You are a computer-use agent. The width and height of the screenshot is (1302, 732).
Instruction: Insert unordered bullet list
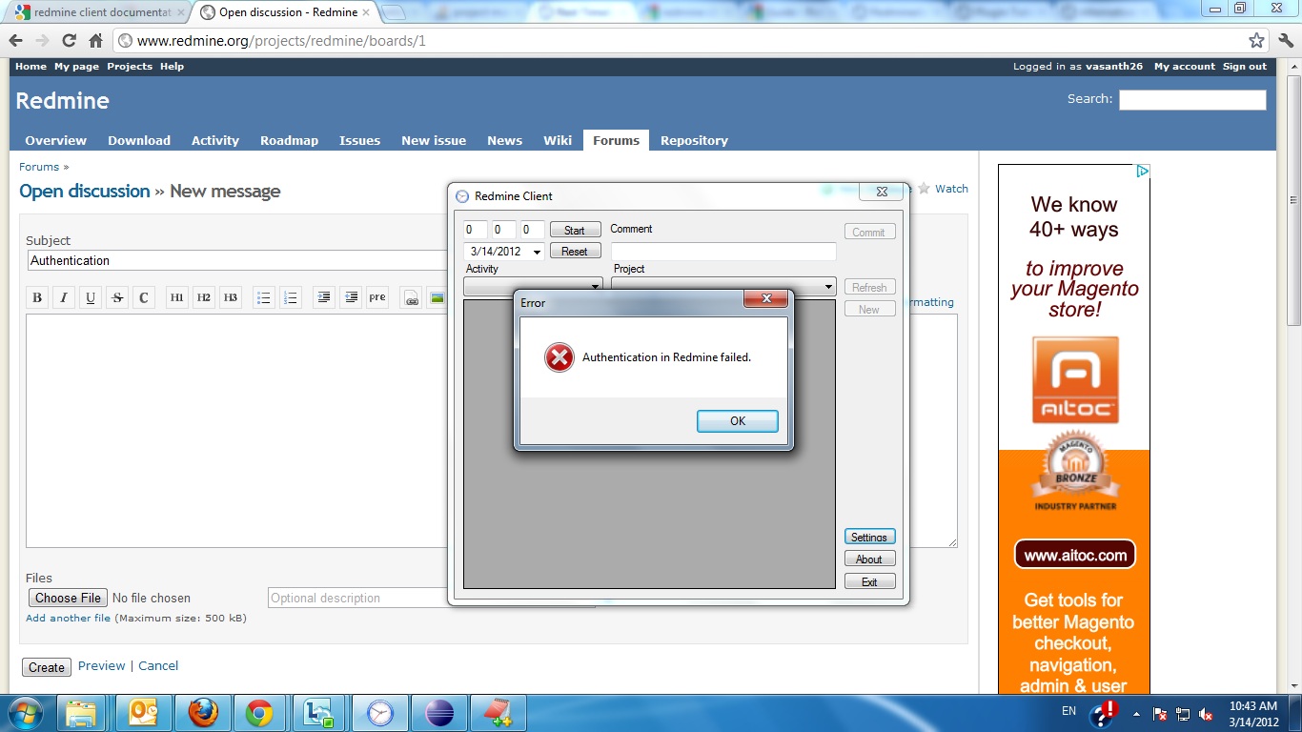coord(264,297)
